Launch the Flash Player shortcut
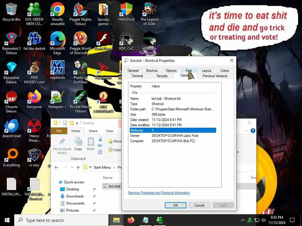The width and height of the screenshot is (302, 226). click(104, 41)
